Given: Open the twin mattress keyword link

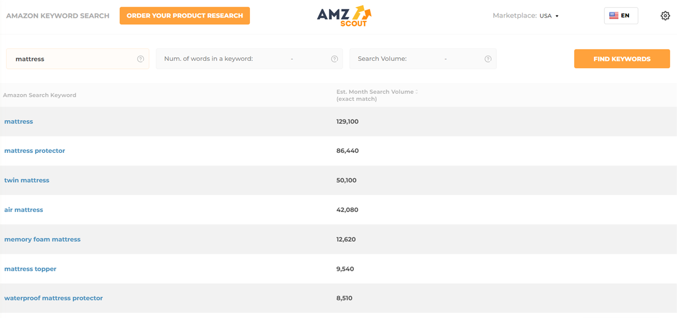Looking at the screenshot, I should pyautogui.click(x=27, y=180).
